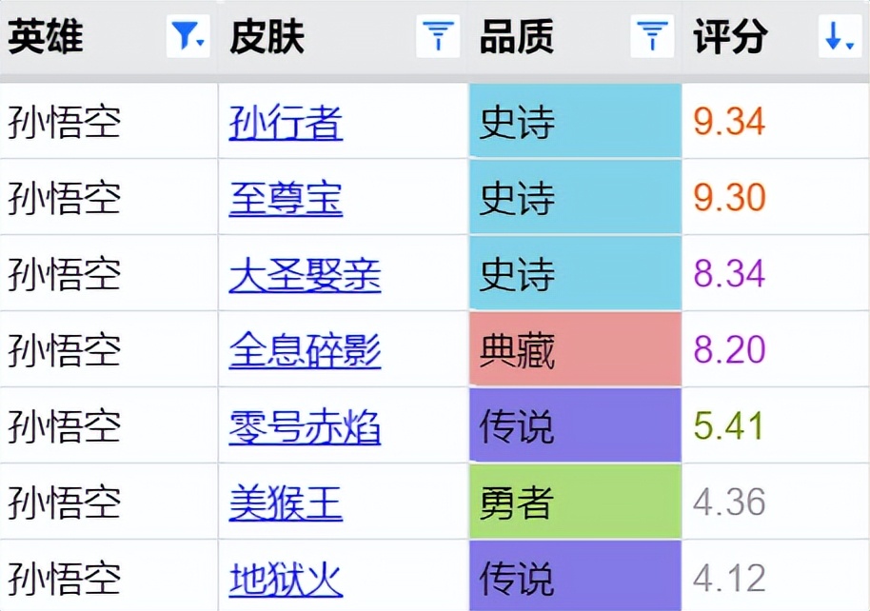Open the 孙行者 skin link
Image resolution: width=870 pixels, height=611 pixels.
pyautogui.click(x=286, y=121)
